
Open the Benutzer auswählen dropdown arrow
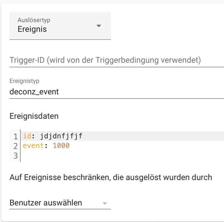(x=105, y=203)
